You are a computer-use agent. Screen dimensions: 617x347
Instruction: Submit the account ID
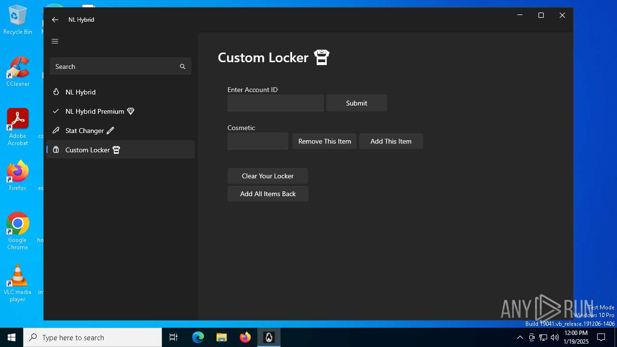357,103
